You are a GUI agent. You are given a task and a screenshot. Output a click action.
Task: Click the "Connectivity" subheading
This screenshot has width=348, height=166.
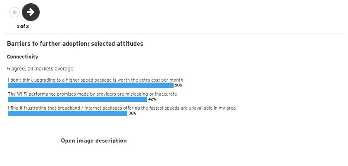tap(22, 57)
